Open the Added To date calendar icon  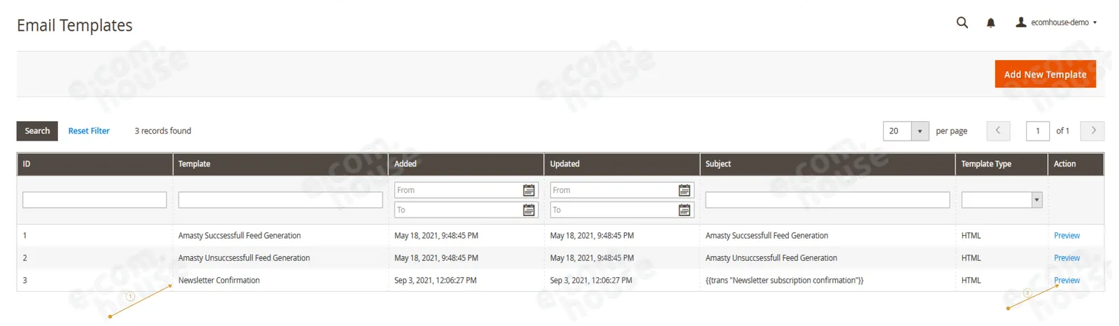(529, 210)
